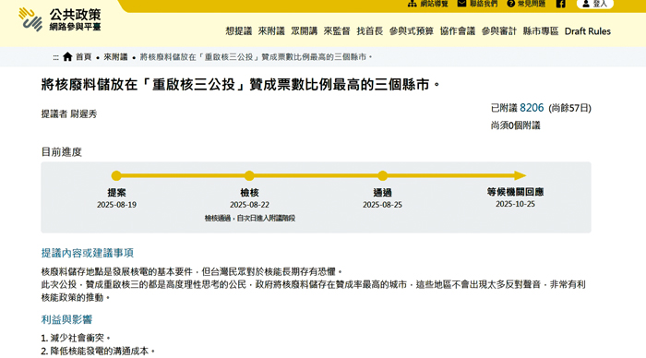
Task: Click the 登入 button
Action: pos(595,4)
